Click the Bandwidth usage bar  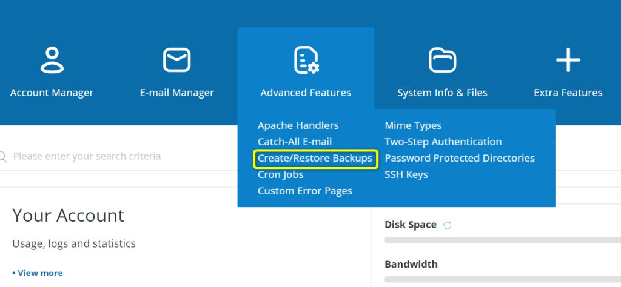503,279
